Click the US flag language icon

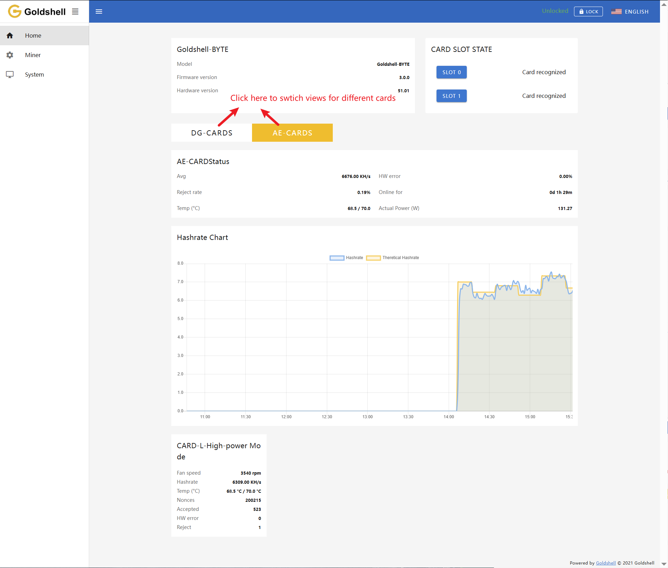point(616,11)
